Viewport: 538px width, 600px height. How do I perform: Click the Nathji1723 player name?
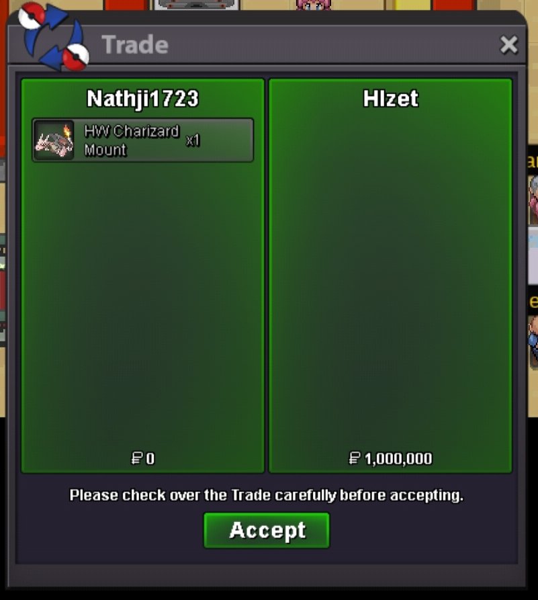[142, 99]
